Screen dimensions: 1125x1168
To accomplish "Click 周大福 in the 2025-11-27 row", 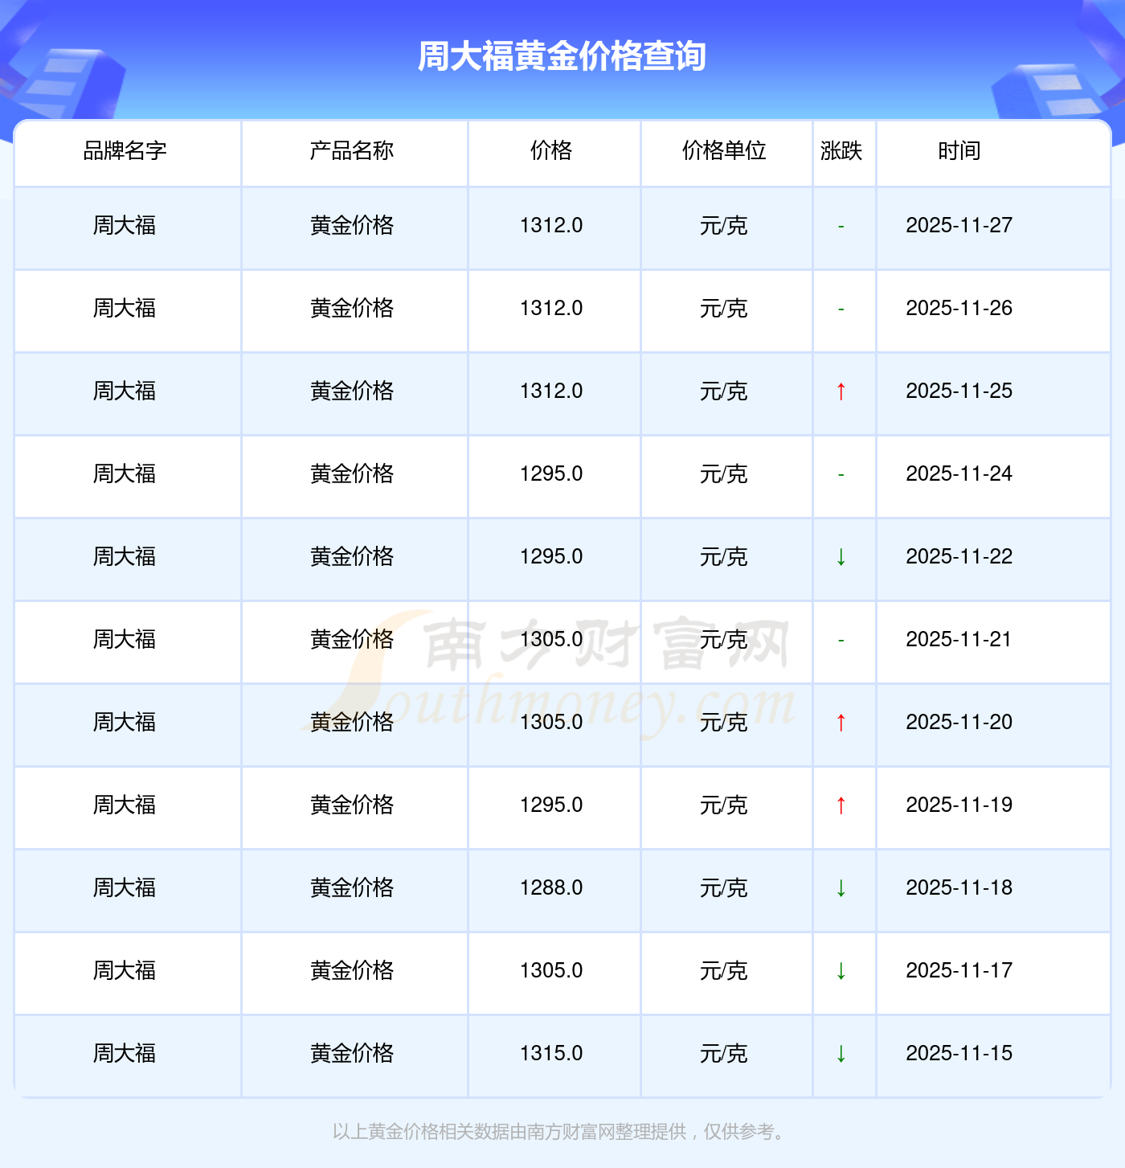I will (125, 226).
